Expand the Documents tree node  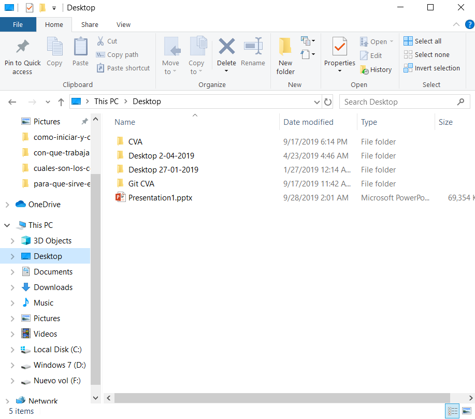[12, 272]
